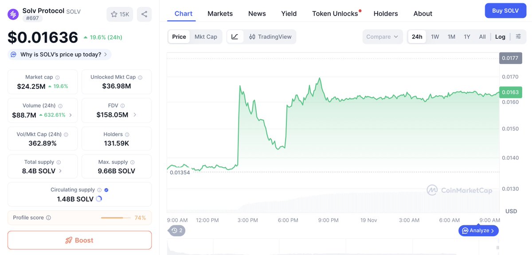The width and height of the screenshot is (532, 255).
Task: Set chart range to 1M
Action: coord(451,37)
